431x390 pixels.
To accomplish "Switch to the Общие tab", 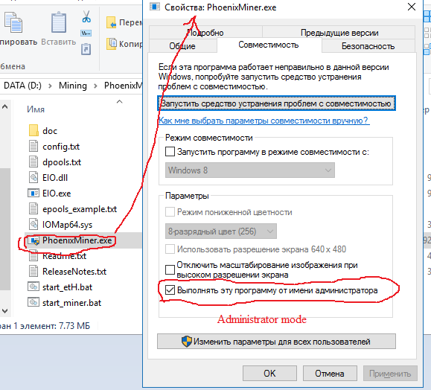I will click(182, 46).
